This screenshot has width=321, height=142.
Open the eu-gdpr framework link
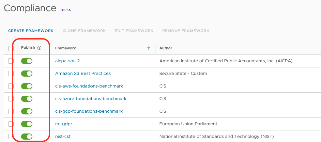tap(64, 124)
